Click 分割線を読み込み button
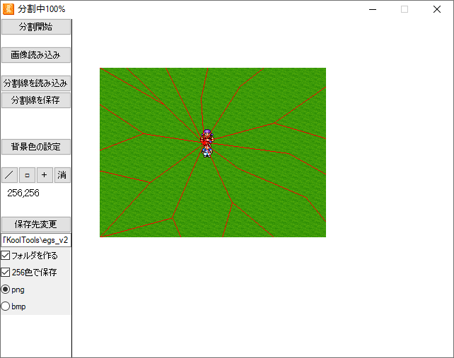The width and height of the screenshot is (454, 358). pos(36,83)
